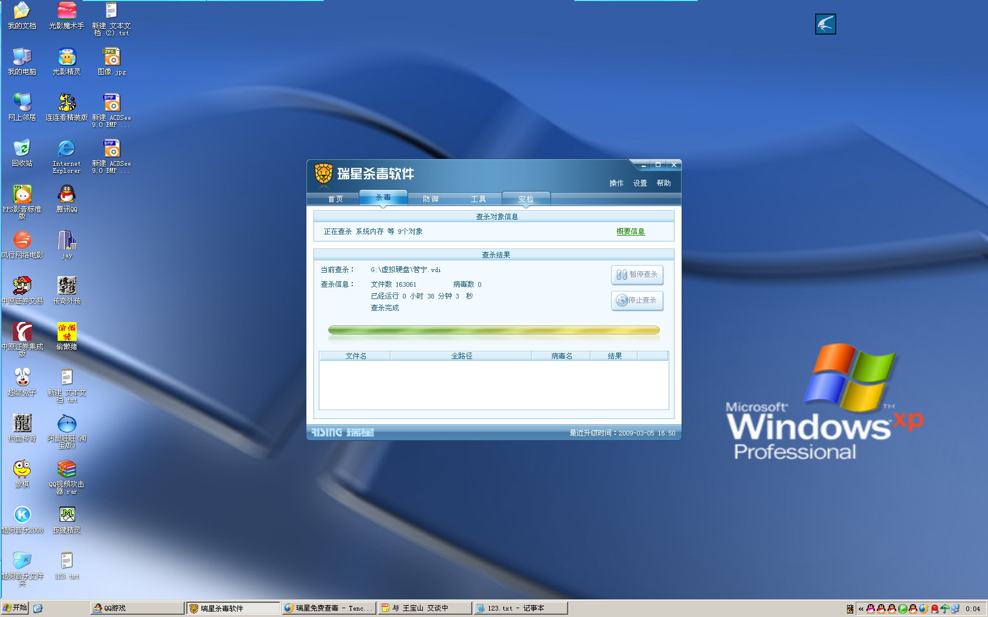This screenshot has height=617, width=988.
Task: Select 新建 文本文档.txt under 偷懒猪
Action: point(66,385)
